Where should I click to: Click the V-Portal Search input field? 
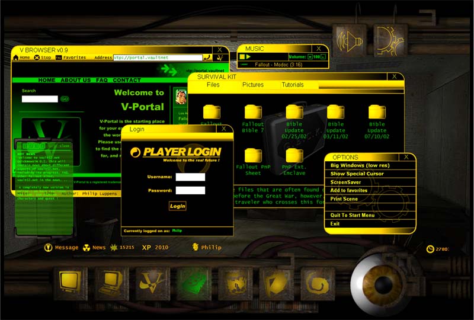pos(40,99)
